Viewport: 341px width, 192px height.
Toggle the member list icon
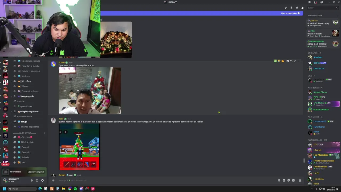pos(303,8)
